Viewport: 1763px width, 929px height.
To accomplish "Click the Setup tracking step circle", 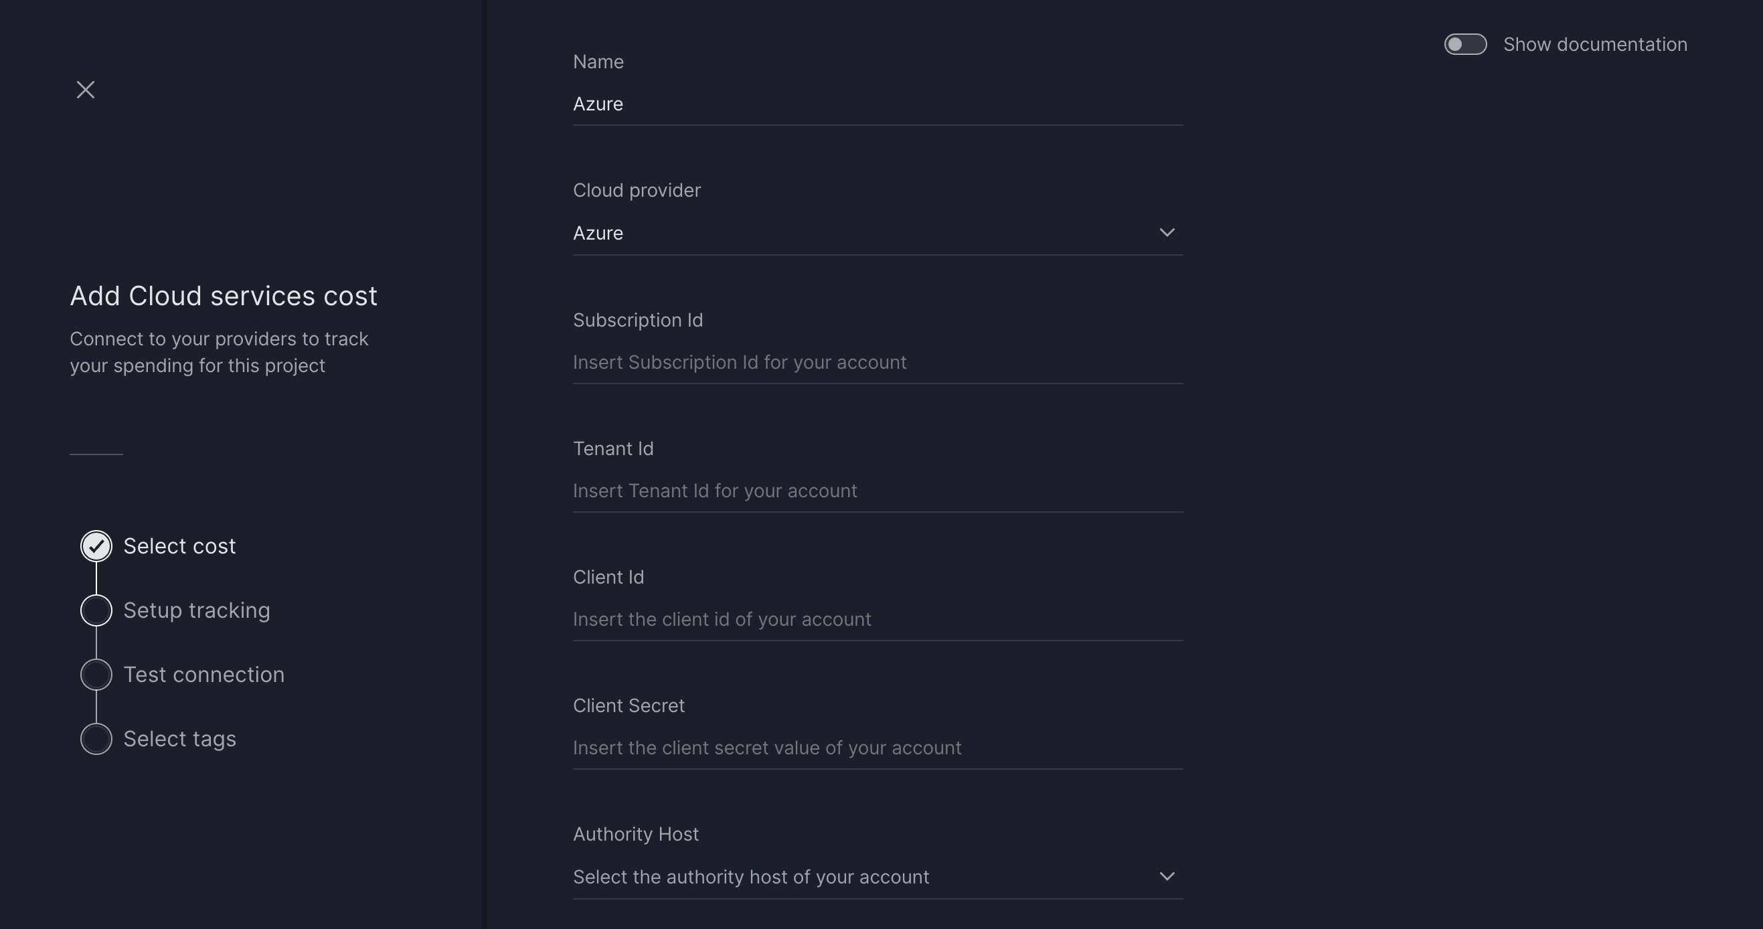I will (x=96, y=610).
